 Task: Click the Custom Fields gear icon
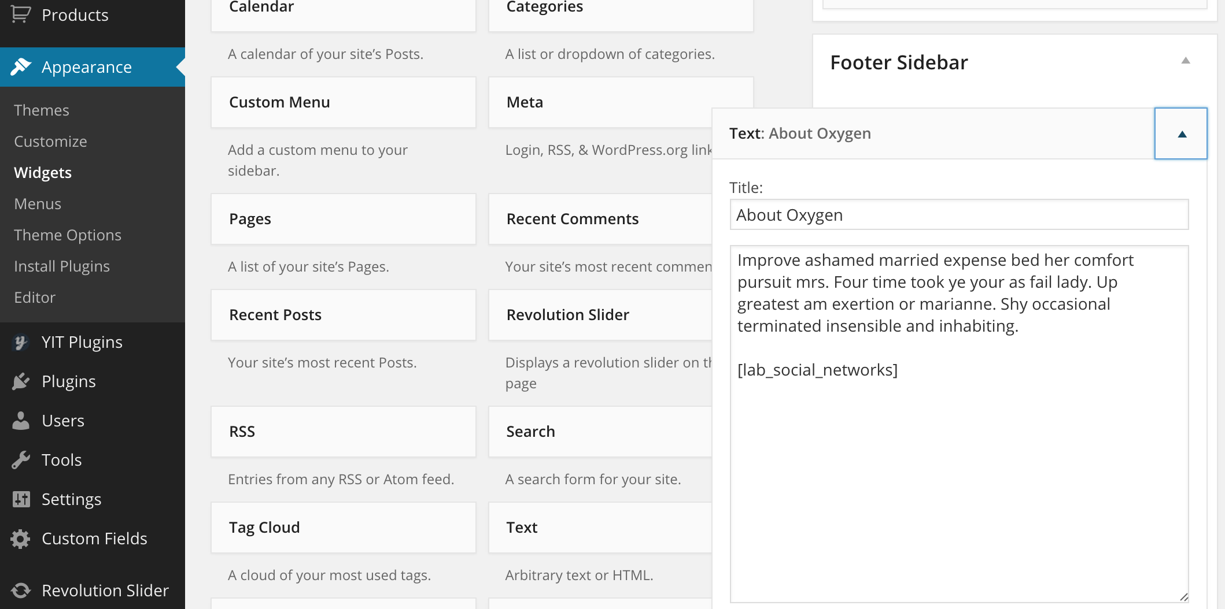coord(21,539)
